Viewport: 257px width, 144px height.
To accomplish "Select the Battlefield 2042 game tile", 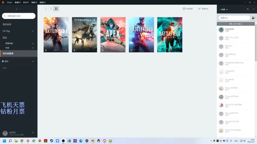I will point(170,35).
